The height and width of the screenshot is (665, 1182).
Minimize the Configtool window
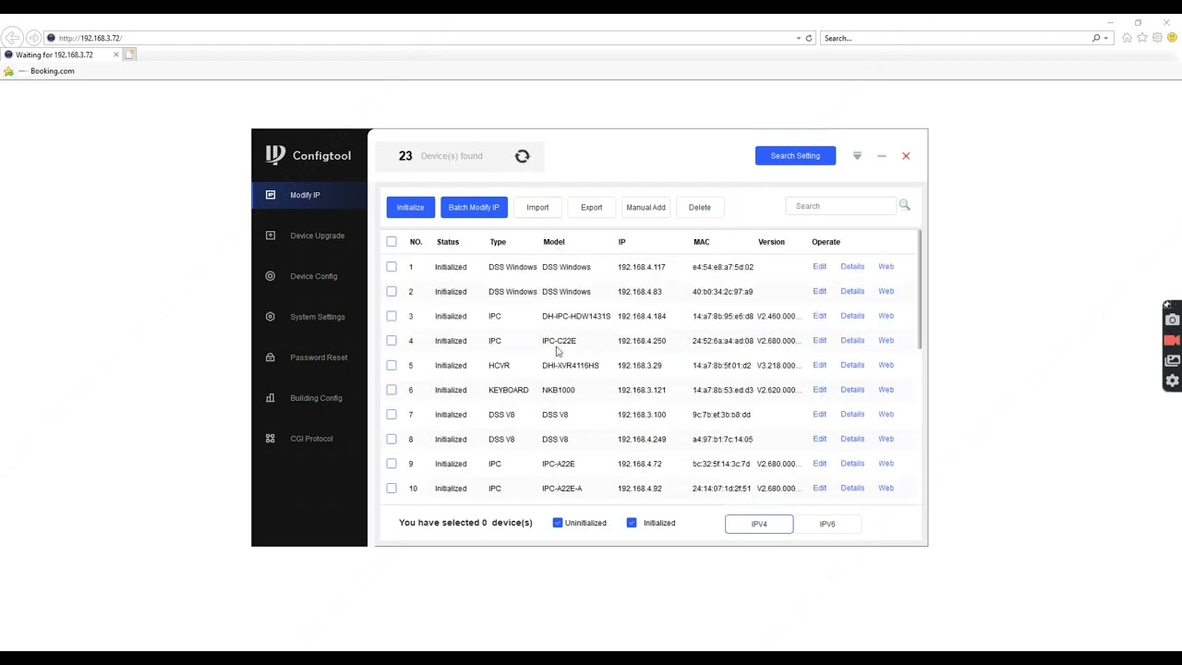click(x=882, y=156)
